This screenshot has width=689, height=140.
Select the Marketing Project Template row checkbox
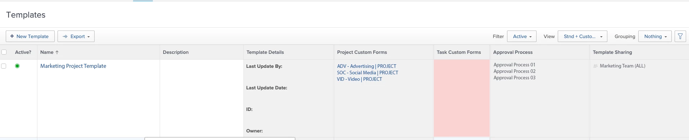[x=4, y=66]
